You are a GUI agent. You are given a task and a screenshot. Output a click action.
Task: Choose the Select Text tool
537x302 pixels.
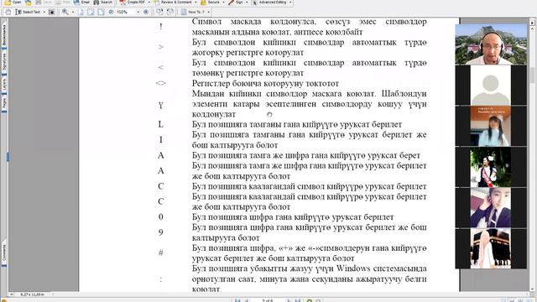coord(28,12)
